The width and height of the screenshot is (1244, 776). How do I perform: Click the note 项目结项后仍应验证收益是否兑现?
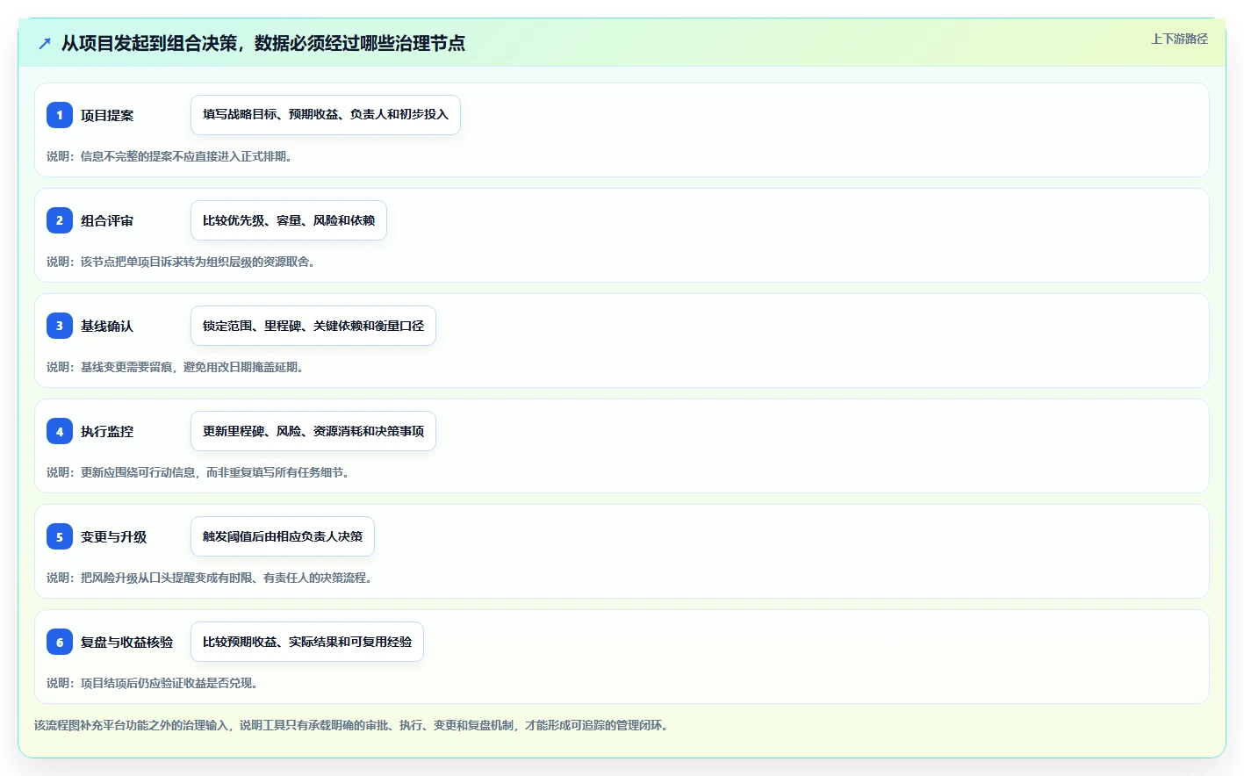coord(169,683)
